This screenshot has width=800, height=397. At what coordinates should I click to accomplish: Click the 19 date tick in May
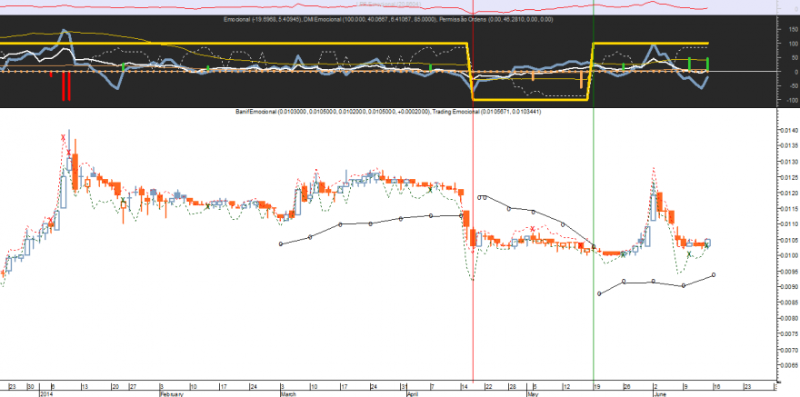pyautogui.click(x=597, y=386)
